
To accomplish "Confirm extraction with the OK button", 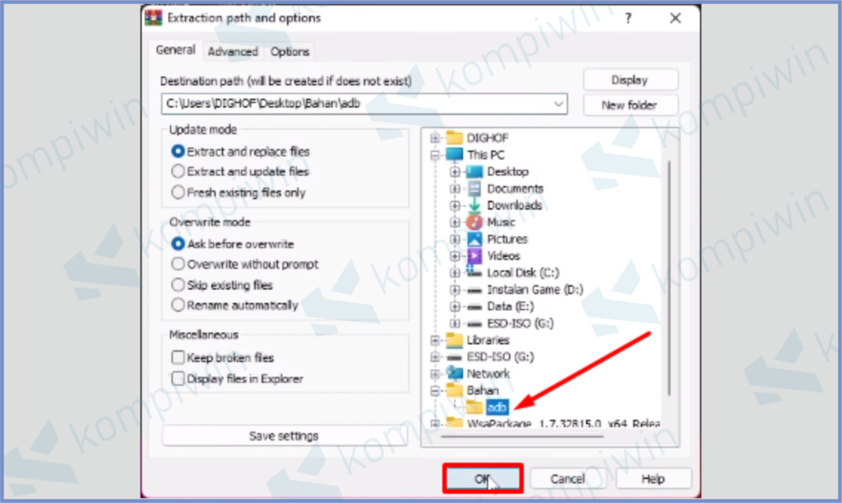I will click(482, 478).
